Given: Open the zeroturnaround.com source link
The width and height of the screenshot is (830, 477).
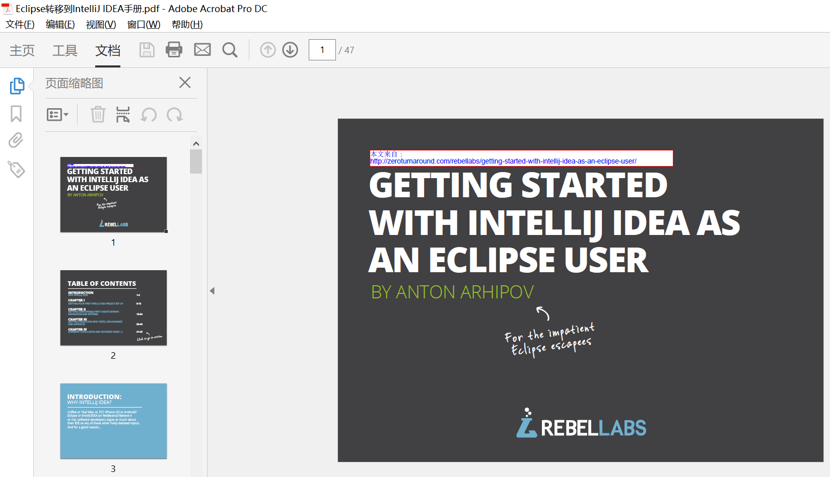Looking at the screenshot, I should pyautogui.click(x=504, y=162).
